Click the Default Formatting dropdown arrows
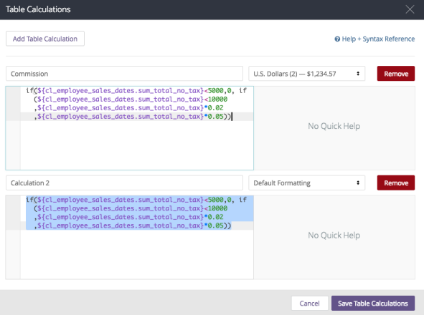Viewport: 424px width, 315px height. click(x=358, y=183)
